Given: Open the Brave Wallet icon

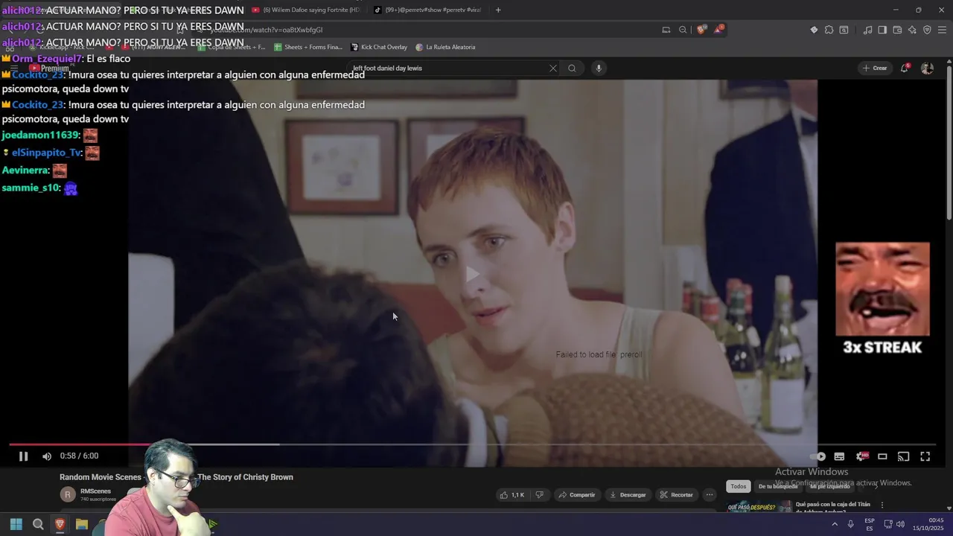Looking at the screenshot, I should [x=897, y=30].
